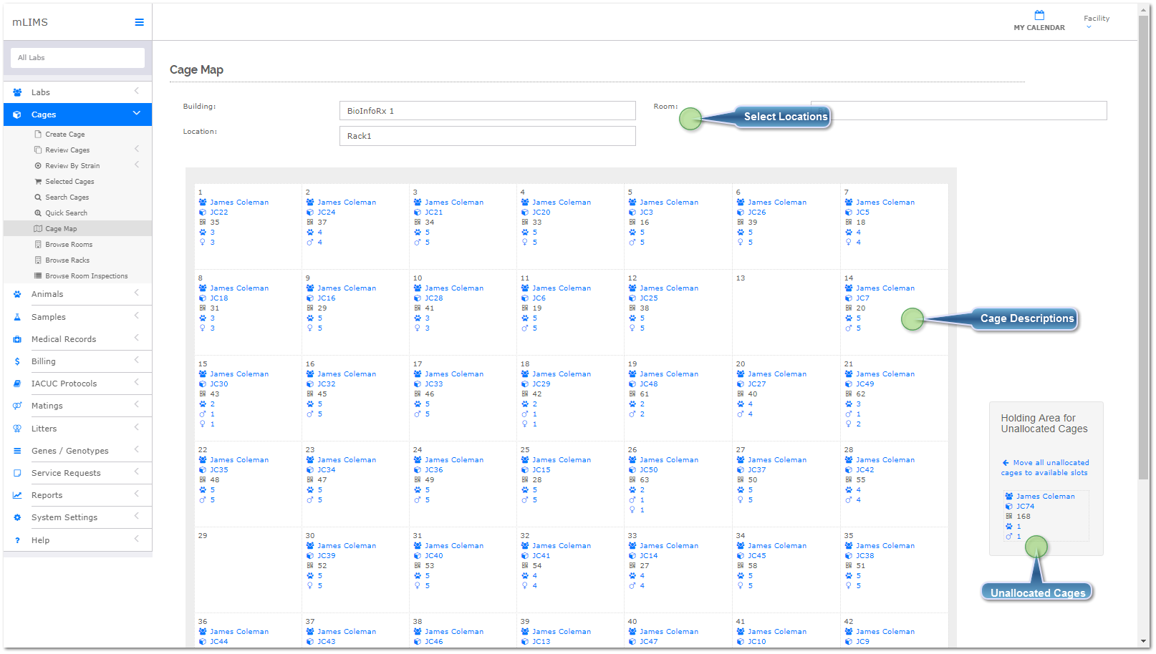Image resolution: width=1156 pixels, height=654 pixels.
Task: Open Review By Strain submenu item
Action: 72,166
